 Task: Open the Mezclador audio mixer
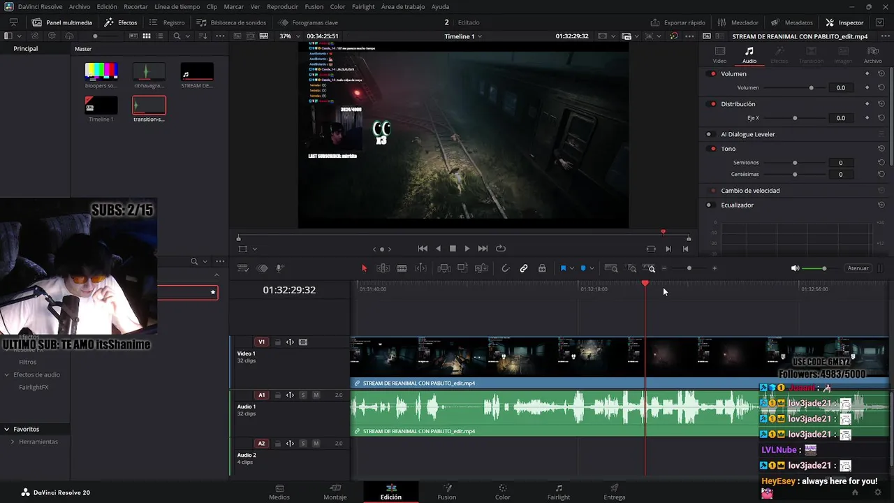coord(738,22)
